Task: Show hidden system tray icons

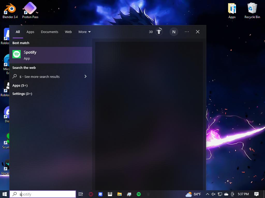Action: coord(208,194)
